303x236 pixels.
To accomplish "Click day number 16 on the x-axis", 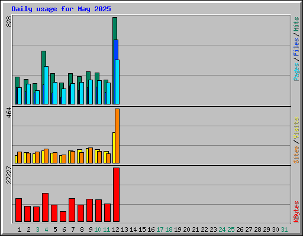I will tap(151, 230).
